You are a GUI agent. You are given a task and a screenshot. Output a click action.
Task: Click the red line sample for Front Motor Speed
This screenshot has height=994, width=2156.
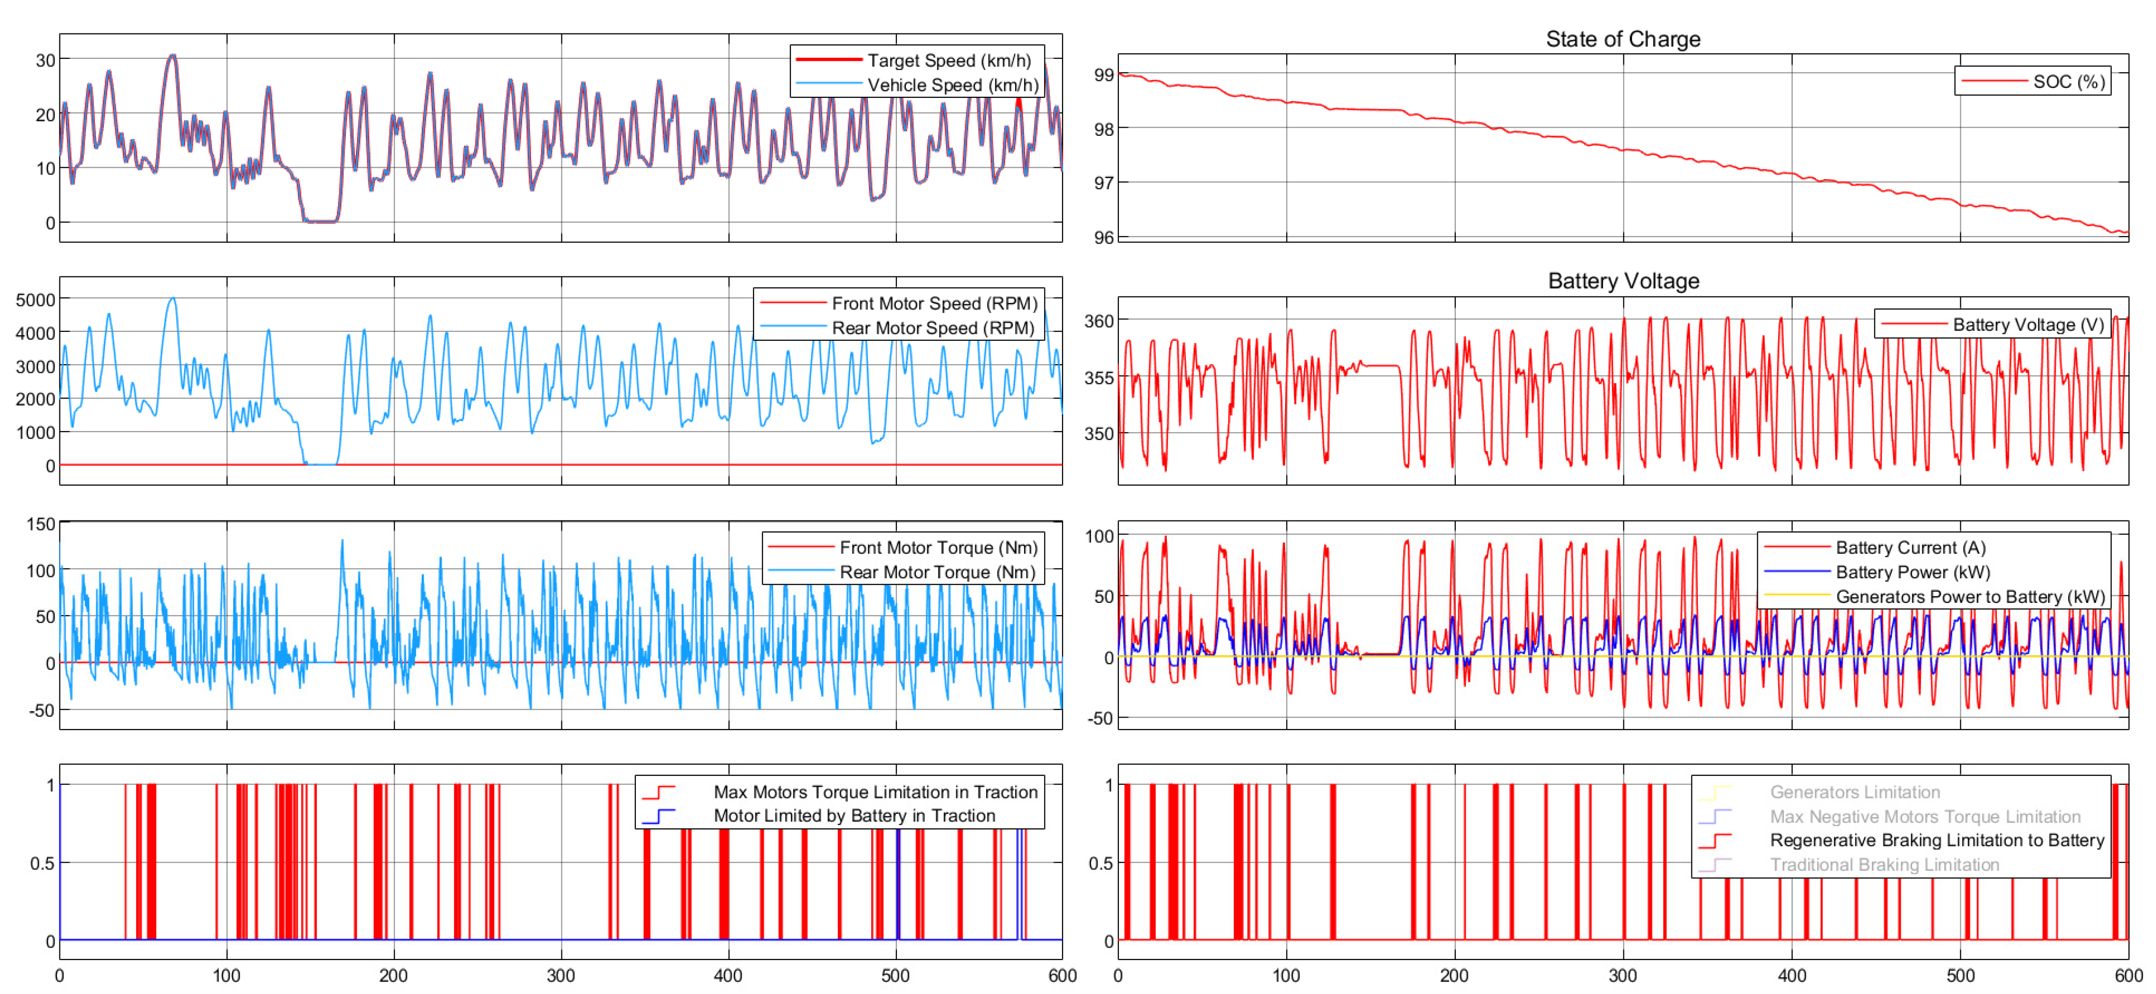tap(792, 303)
